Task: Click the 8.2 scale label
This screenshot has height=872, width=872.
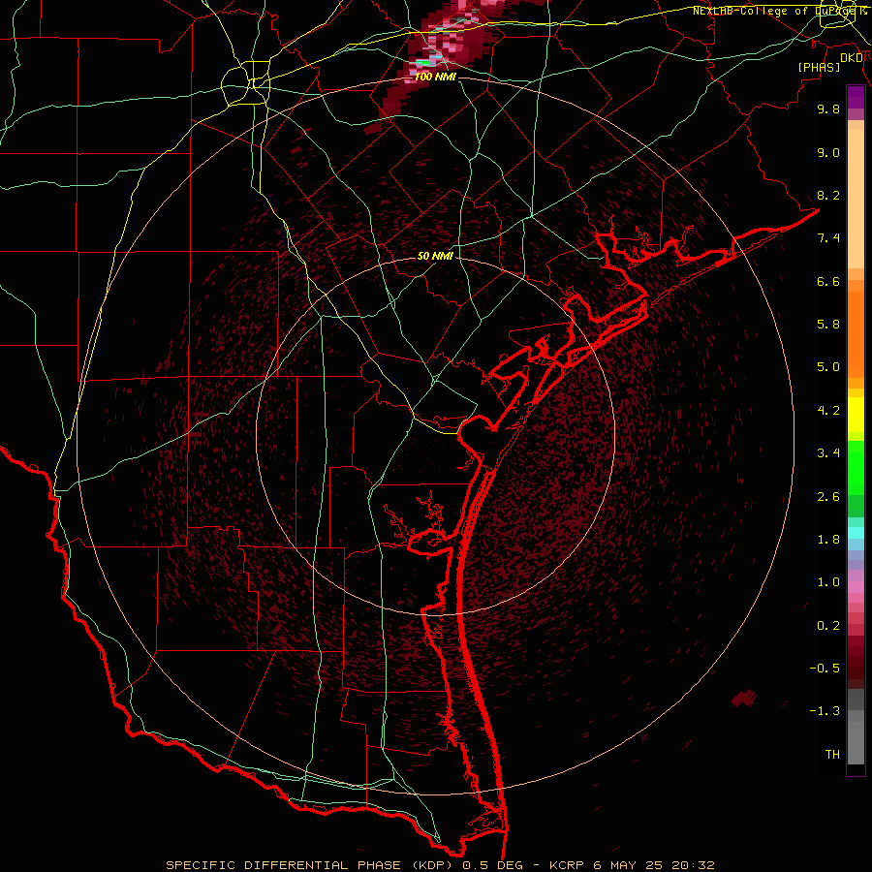Action: coord(828,195)
